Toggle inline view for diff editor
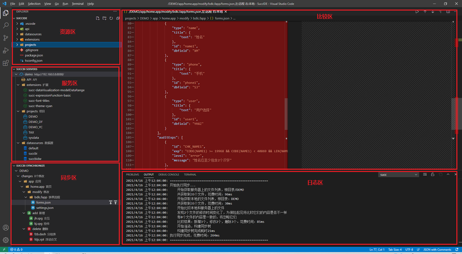The image size is (462, 254). [x=448, y=12]
